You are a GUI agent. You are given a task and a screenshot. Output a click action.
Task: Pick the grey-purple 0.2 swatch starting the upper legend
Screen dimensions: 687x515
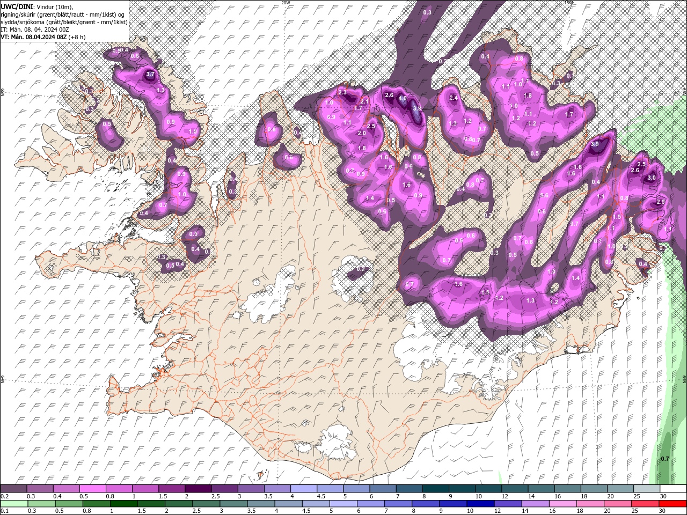click(x=13, y=489)
